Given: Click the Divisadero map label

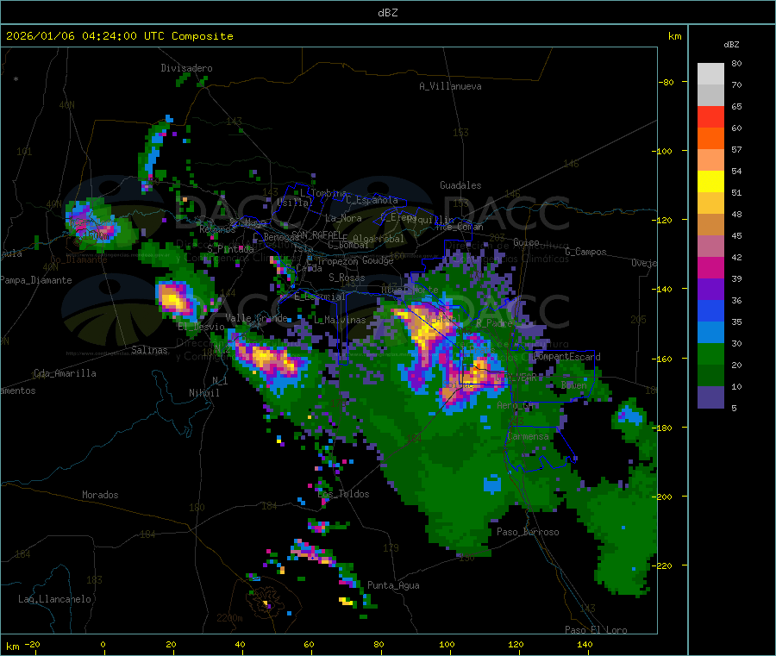Looking at the screenshot, I should (186, 68).
